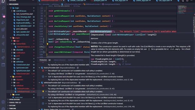Collapse the pages folder
Screen dimensions: 195x110
11,38
